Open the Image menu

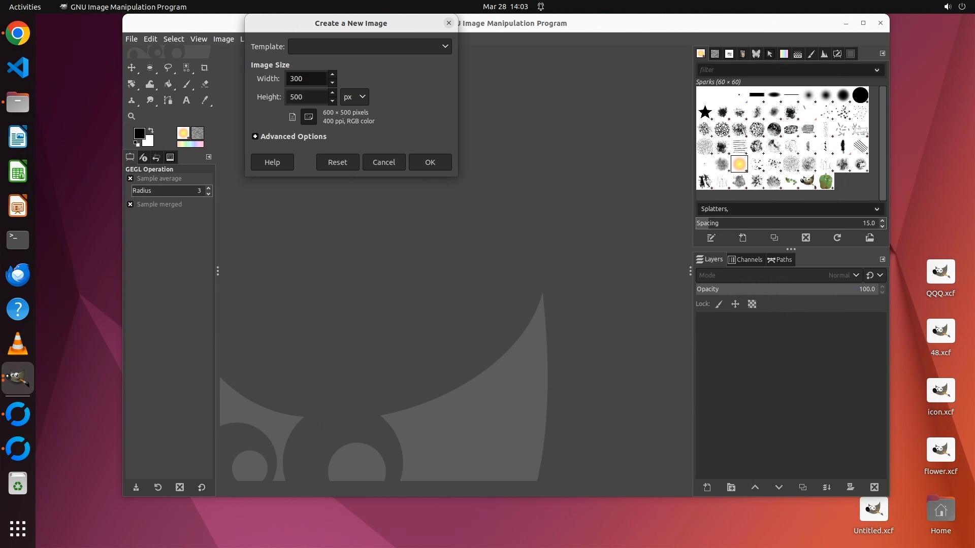pyautogui.click(x=223, y=39)
